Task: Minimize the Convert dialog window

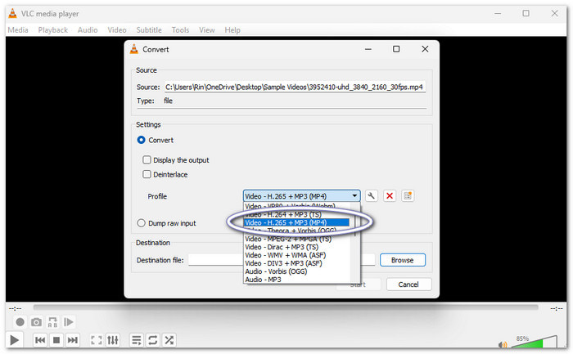Action: [x=368, y=49]
